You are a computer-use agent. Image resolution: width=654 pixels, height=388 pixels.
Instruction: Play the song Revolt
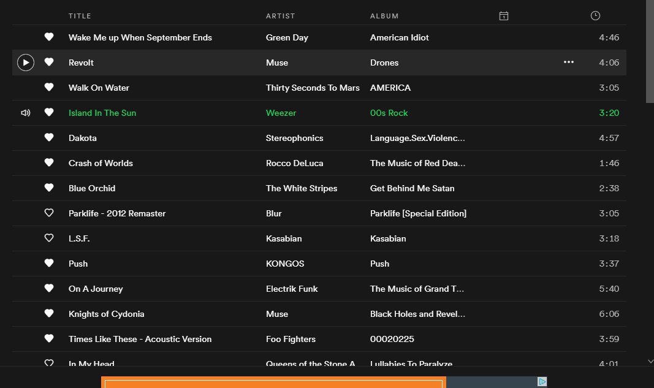(x=26, y=63)
